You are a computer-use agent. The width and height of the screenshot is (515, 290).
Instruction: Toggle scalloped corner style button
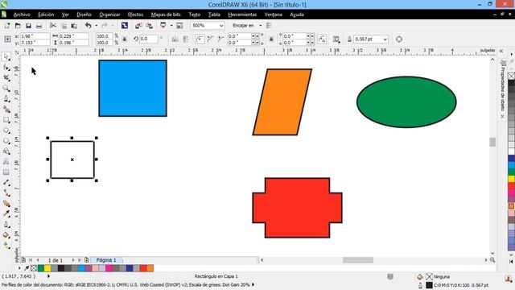[210, 39]
